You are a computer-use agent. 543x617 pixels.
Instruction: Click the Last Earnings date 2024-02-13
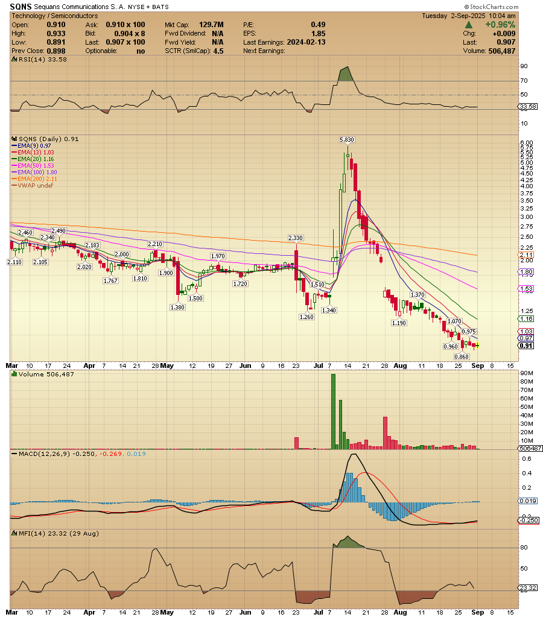(306, 42)
